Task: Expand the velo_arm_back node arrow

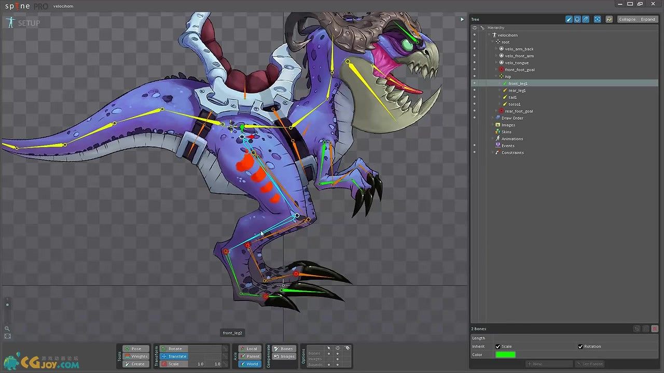Action: pyautogui.click(x=496, y=49)
